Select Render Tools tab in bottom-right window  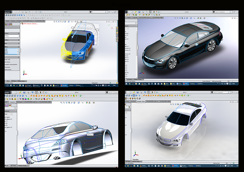coord(141,101)
